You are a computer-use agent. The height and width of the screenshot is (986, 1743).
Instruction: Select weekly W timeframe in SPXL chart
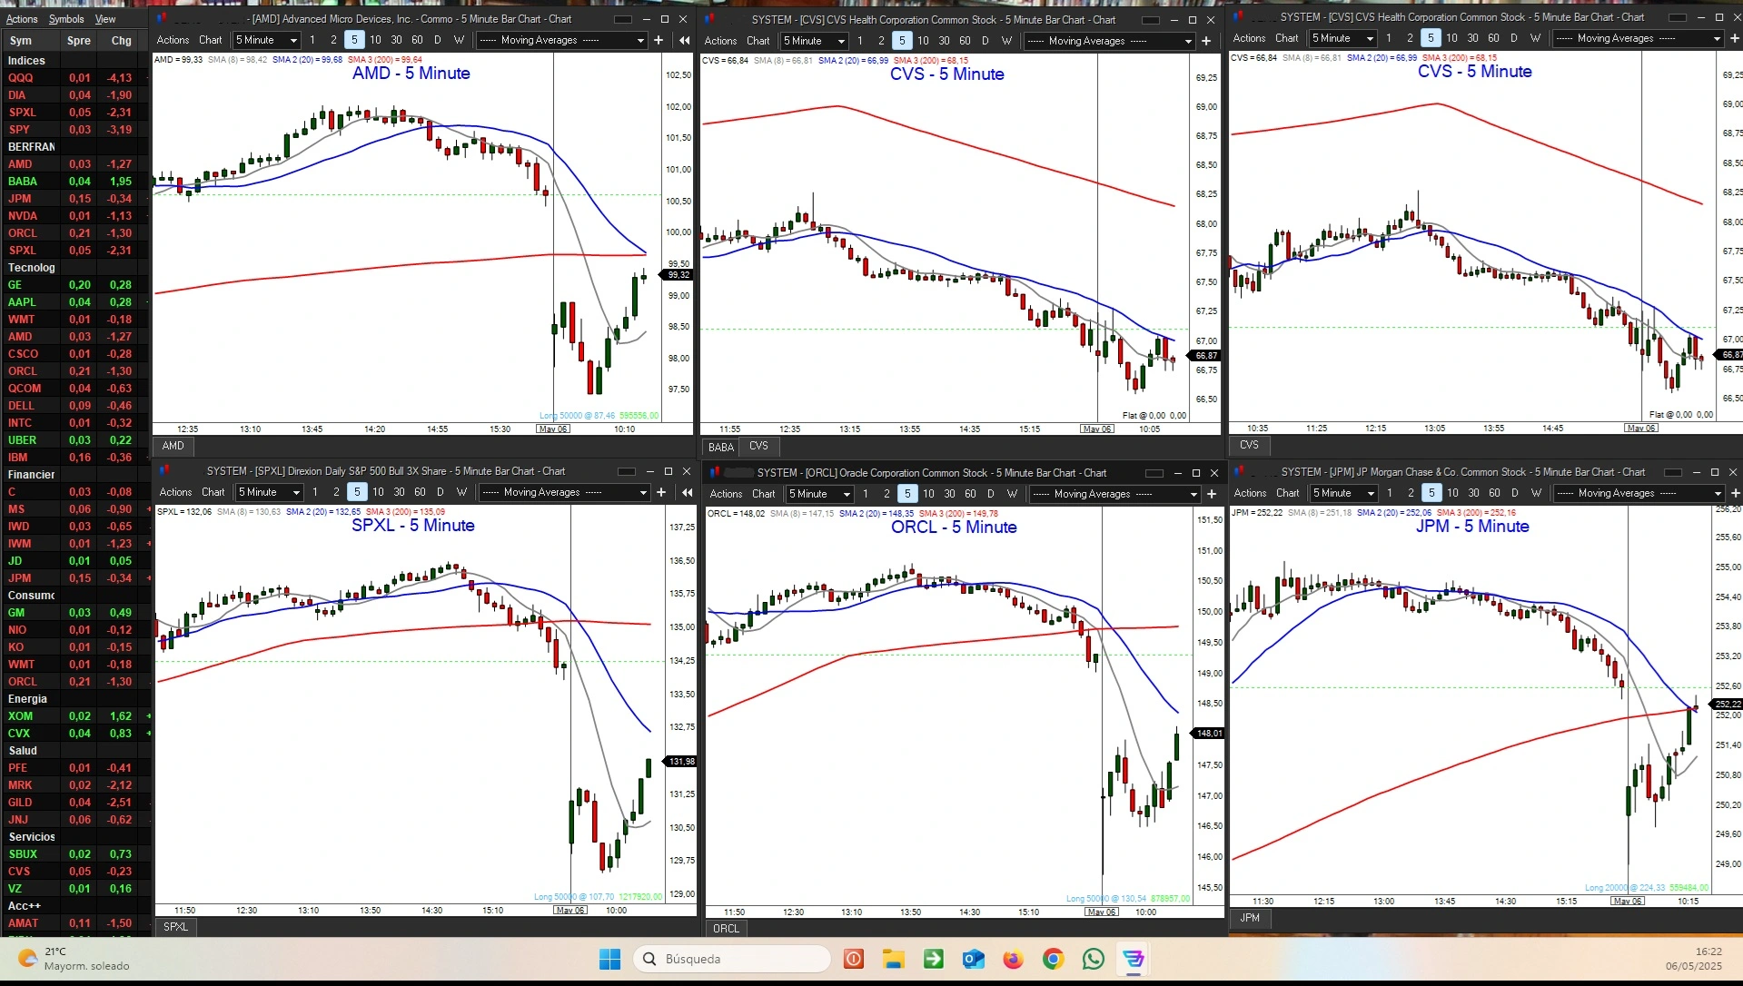461,492
